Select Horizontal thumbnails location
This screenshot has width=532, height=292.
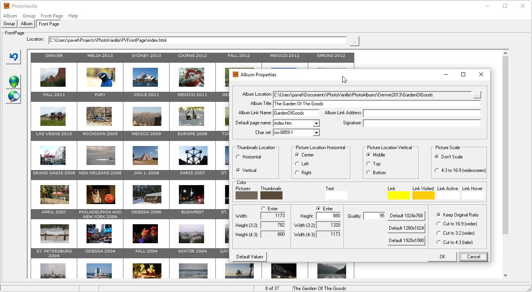[238, 157]
